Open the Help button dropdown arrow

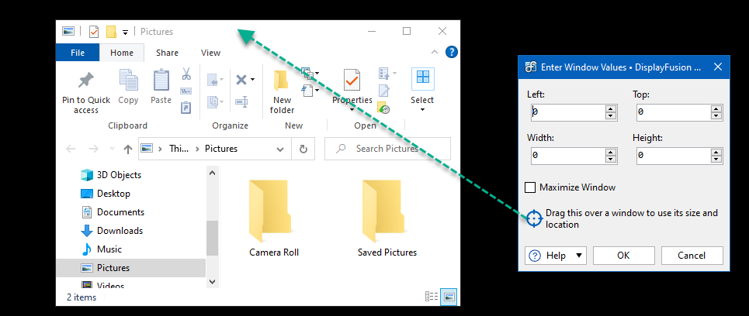(x=579, y=256)
